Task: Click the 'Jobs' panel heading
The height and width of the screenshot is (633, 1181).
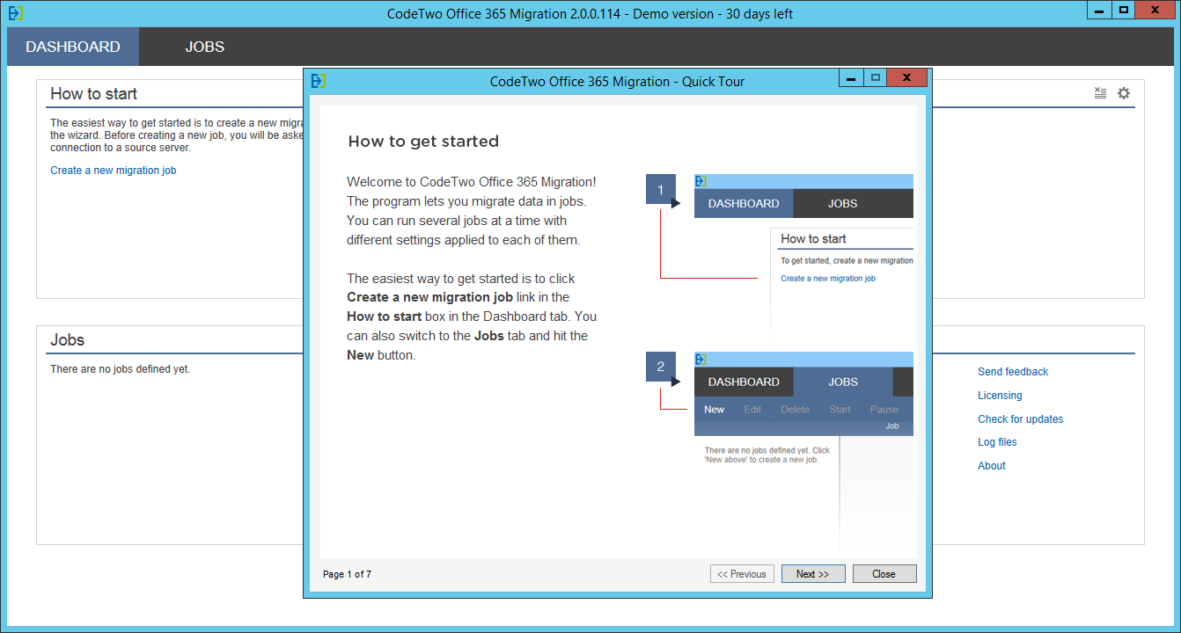Action: point(67,340)
